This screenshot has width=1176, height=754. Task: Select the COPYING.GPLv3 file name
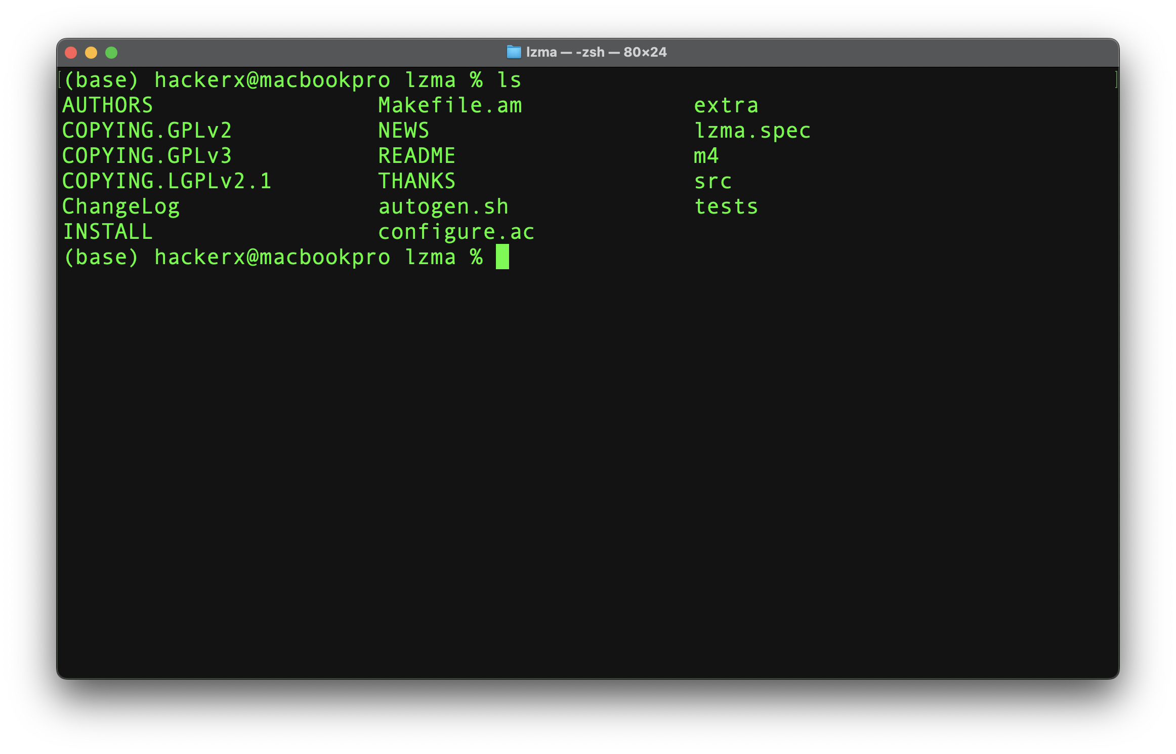147,156
